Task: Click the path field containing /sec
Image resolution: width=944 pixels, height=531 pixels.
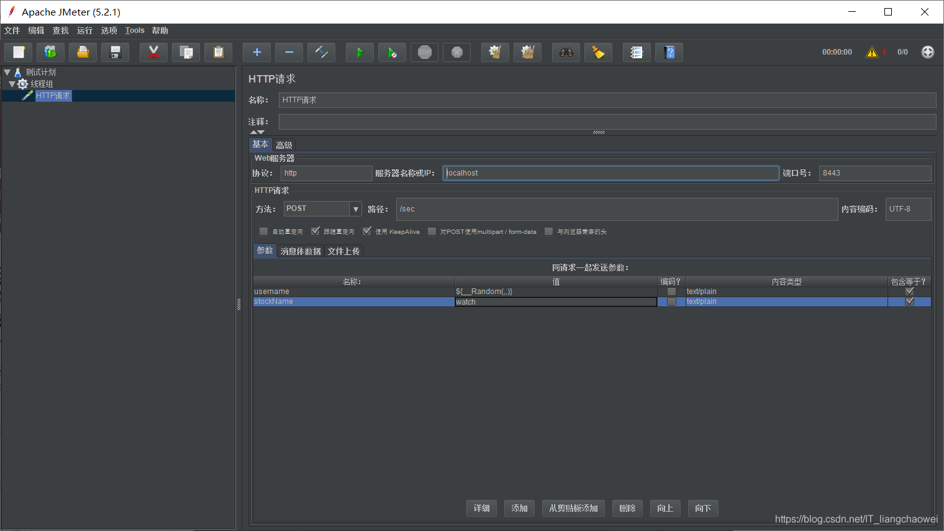Action: pos(617,209)
